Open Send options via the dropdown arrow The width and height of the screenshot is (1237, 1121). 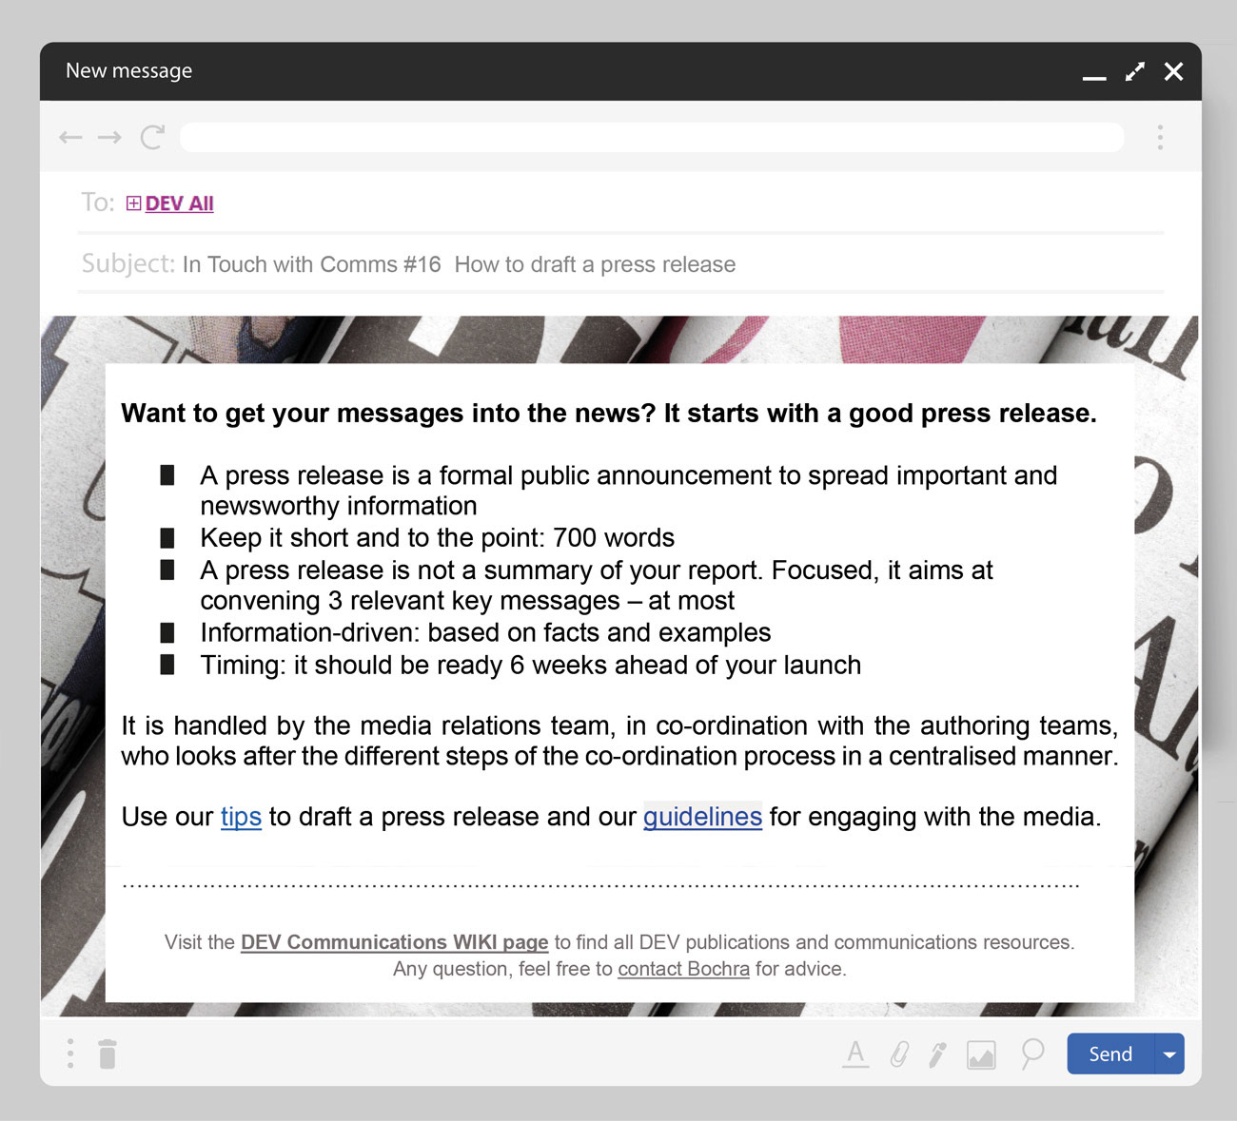tap(1168, 1053)
